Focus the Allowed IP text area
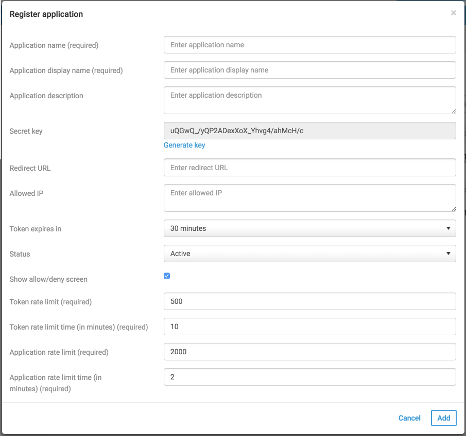This screenshot has width=466, height=436. [x=309, y=197]
